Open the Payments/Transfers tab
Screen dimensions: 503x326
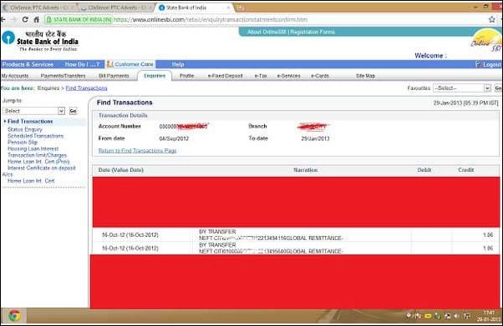pos(63,76)
